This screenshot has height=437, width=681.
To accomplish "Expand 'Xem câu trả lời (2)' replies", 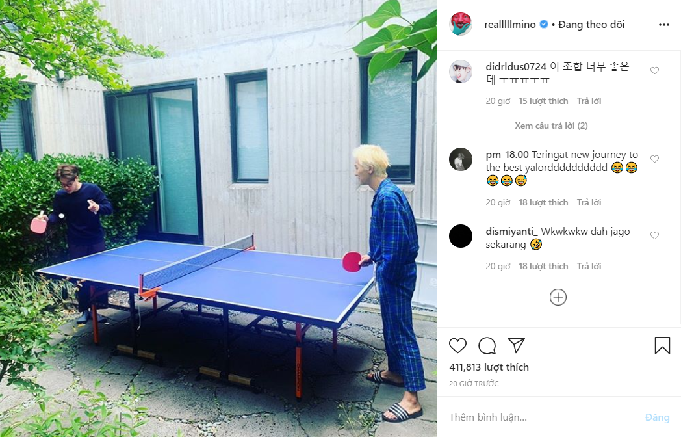I will coord(551,126).
